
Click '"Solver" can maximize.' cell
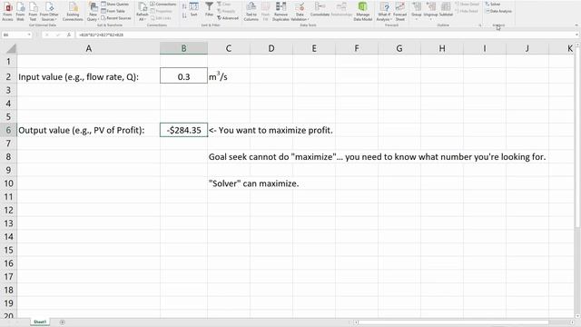pos(254,183)
